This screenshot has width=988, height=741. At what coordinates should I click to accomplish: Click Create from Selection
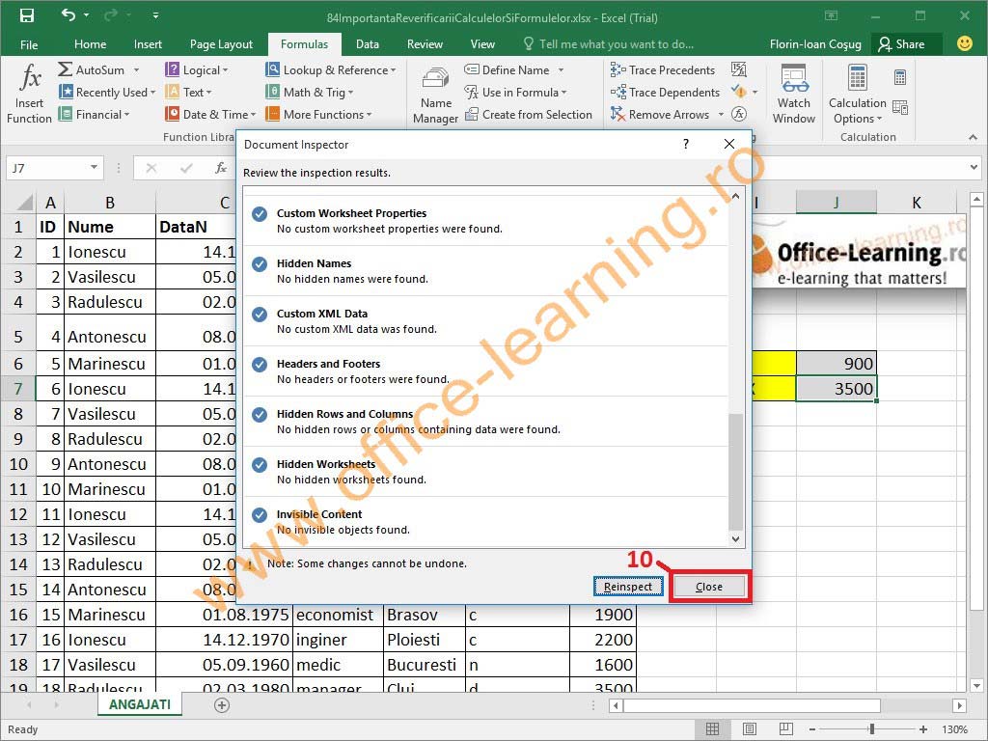tap(528, 115)
